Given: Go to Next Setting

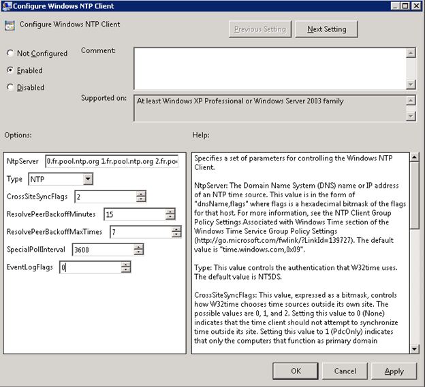Looking at the screenshot, I should click(326, 29).
